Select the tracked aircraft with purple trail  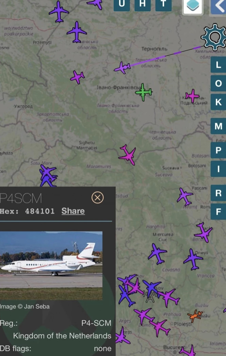[x=123, y=68]
